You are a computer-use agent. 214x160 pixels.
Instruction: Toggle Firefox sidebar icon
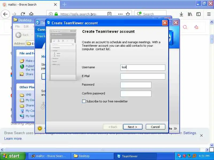pyautogui.click(x=198, y=14)
